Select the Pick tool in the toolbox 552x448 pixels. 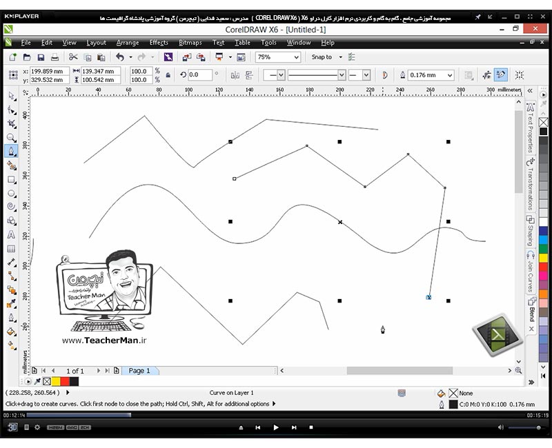(x=11, y=96)
